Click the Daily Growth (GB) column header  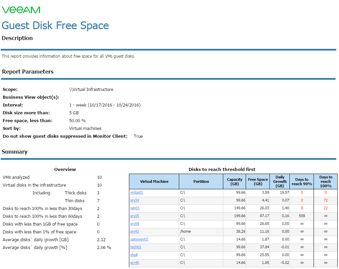tap(280, 181)
